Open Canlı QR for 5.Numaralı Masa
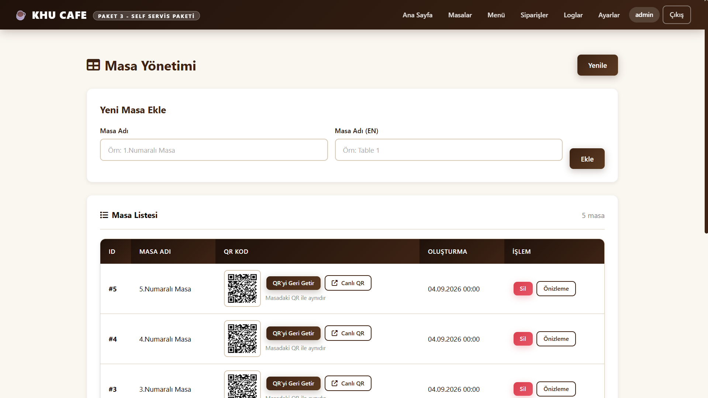Screen dimensions: 708x398 (348, 283)
